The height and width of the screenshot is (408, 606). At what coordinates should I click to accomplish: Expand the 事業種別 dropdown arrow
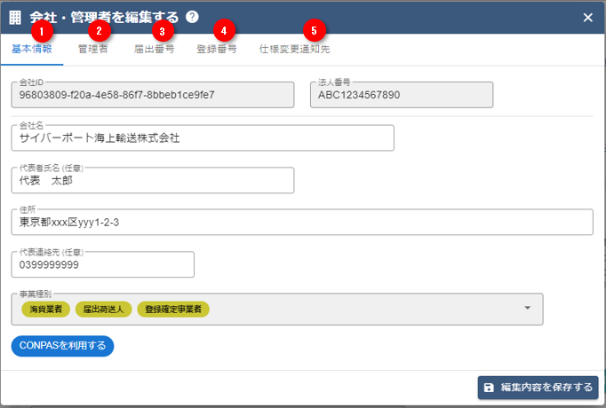527,309
